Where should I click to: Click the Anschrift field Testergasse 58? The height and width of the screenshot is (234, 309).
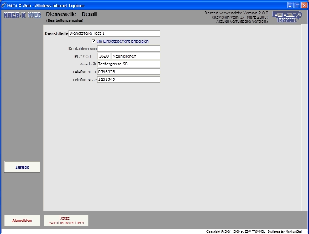click(x=128, y=64)
